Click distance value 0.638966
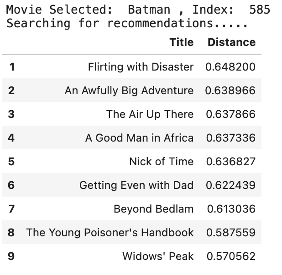This screenshot has width=282, height=275. tap(230, 91)
